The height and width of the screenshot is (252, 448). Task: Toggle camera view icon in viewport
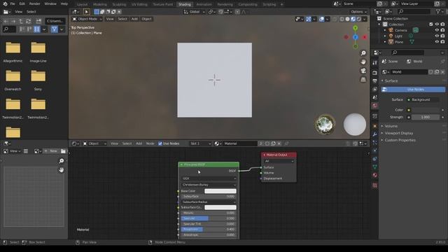(x=363, y=71)
